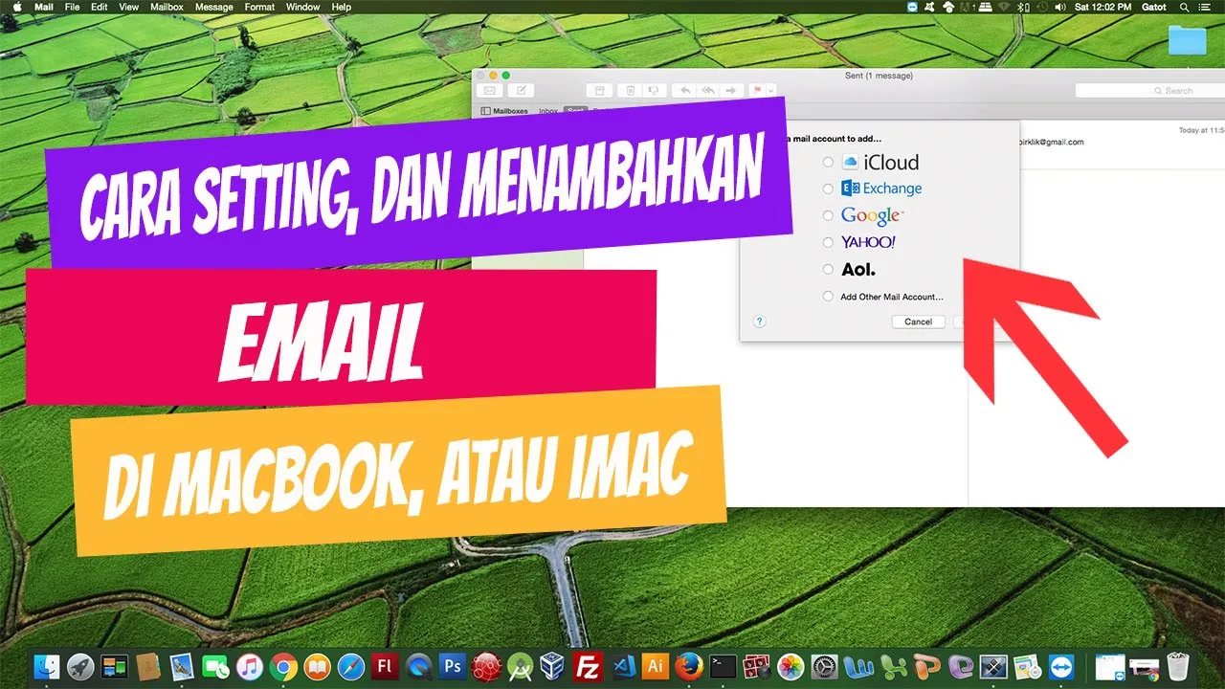Launch Firefox from the Dock
The width and height of the screenshot is (1225, 689).
[688, 666]
